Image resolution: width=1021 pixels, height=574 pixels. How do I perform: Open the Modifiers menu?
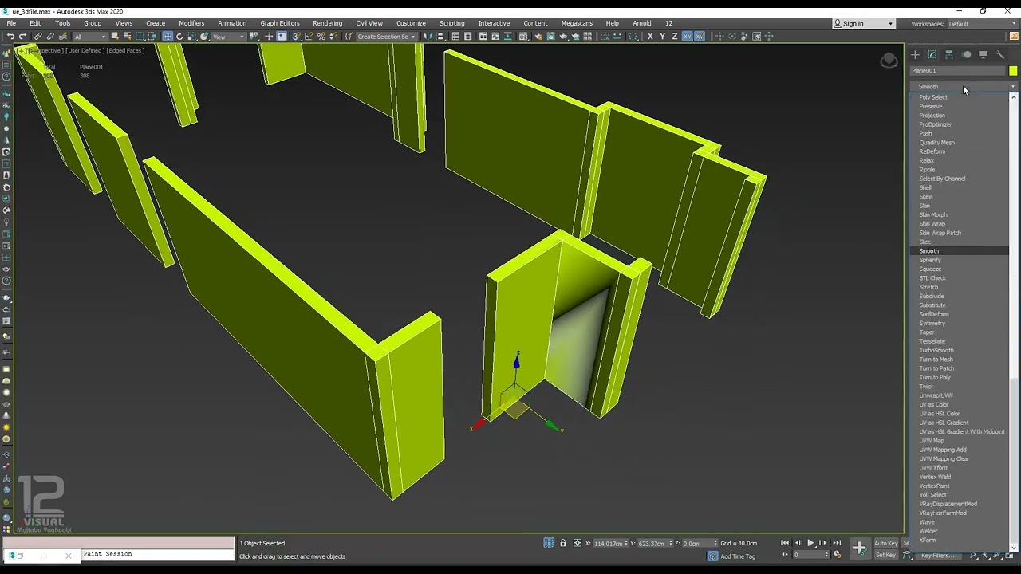[x=191, y=23]
